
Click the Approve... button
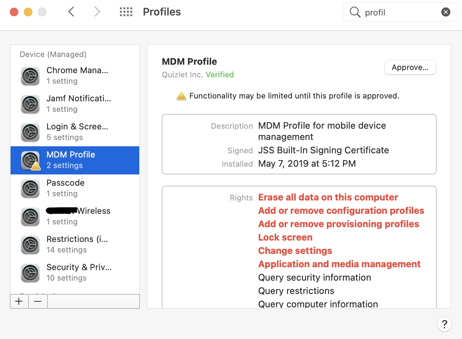click(410, 67)
